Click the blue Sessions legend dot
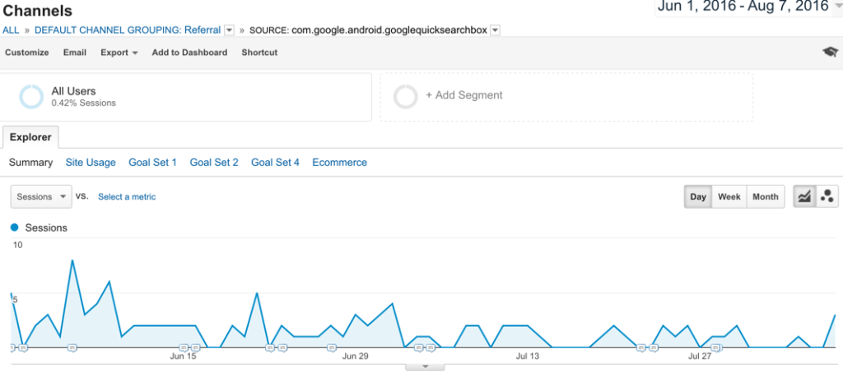 14,227
